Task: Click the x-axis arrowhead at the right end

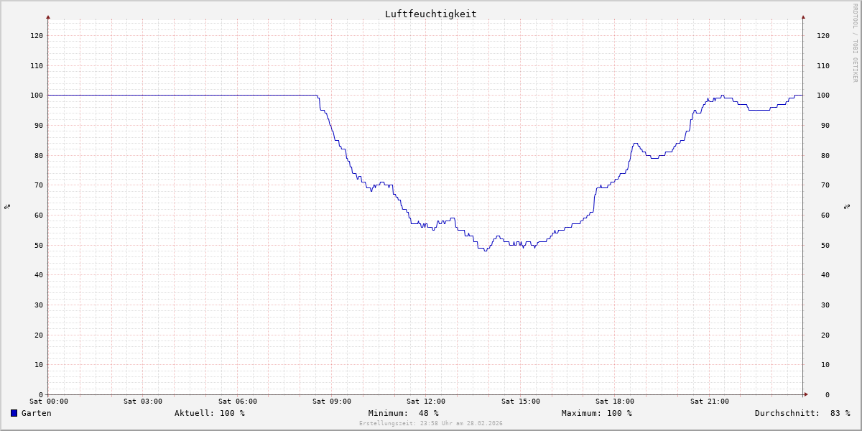Action: point(805,394)
